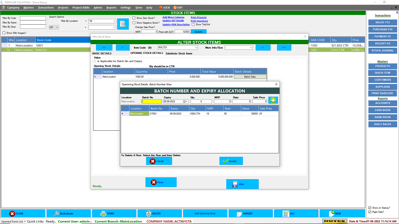The height and width of the screenshot is (224, 399).
Task: Close the Batch Number allocation dialog
Action: point(276,84)
